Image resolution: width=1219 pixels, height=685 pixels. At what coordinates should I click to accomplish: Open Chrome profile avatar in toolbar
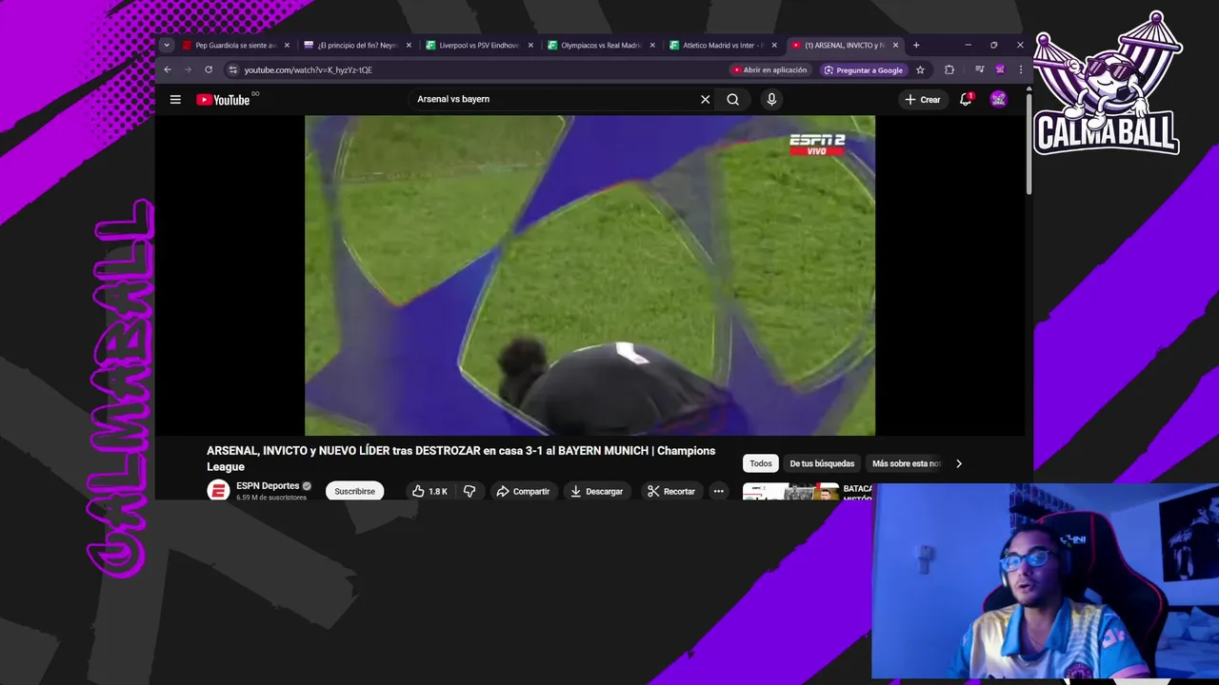click(x=1000, y=69)
